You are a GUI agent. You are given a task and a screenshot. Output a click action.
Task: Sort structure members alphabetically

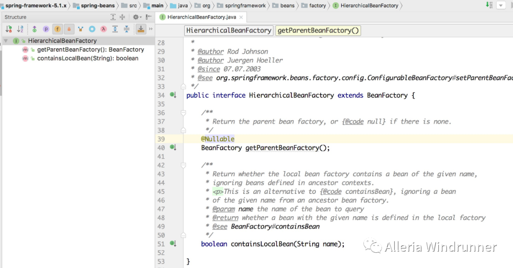(x=20, y=29)
